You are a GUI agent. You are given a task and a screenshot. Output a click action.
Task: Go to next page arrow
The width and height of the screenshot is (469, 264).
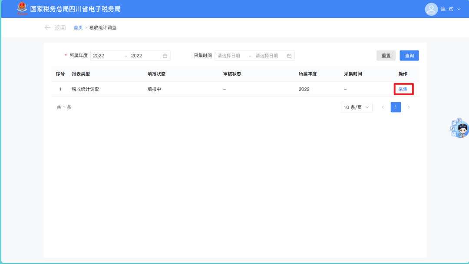409,107
